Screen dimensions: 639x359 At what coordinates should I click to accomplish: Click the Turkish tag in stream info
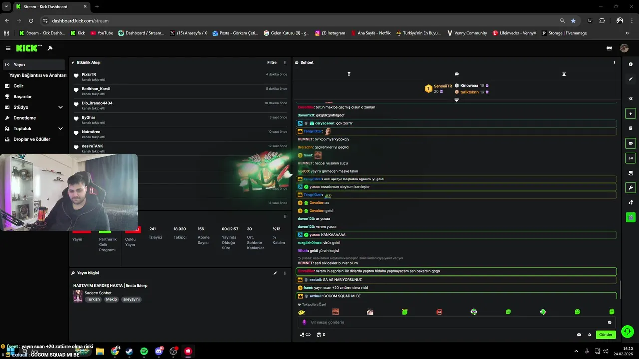[x=93, y=299]
